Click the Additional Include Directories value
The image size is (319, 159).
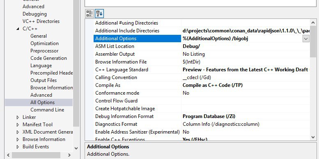click(246, 31)
